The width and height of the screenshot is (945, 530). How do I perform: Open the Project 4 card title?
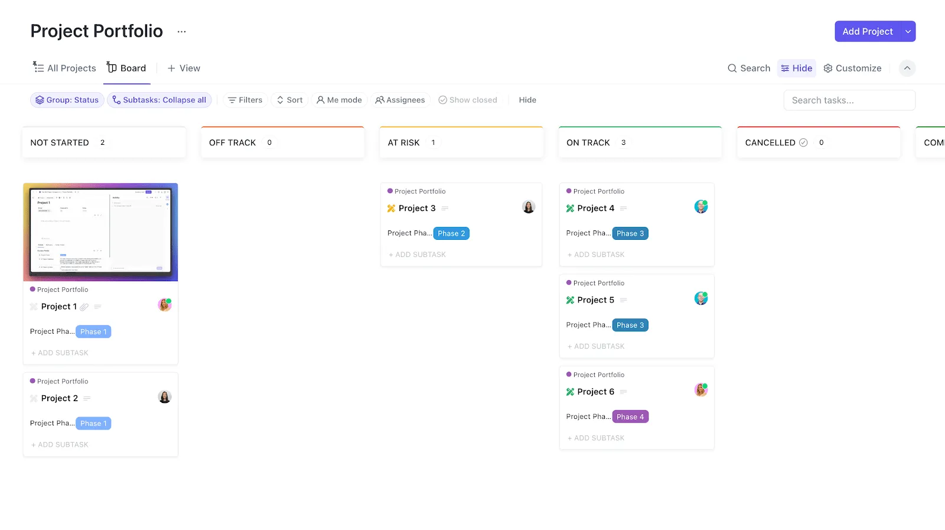click(x=596, y=208)
